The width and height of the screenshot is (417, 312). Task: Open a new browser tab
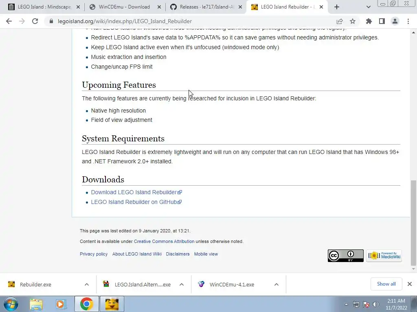(x=337, y=7)
